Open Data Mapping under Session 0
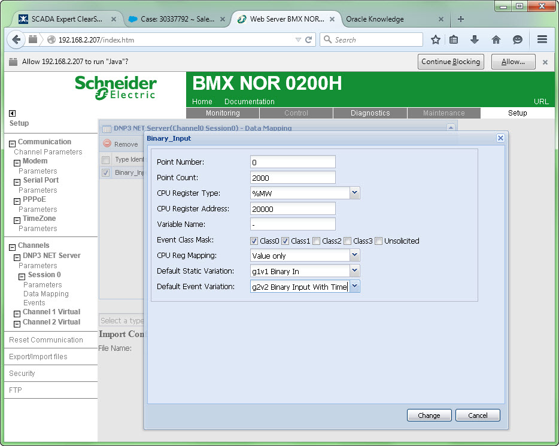This screenshot has width=559, height=446. pos(46,294)
